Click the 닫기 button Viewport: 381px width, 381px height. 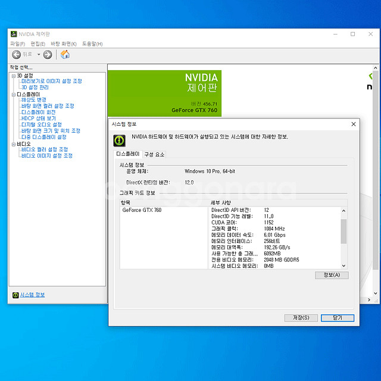338,318
